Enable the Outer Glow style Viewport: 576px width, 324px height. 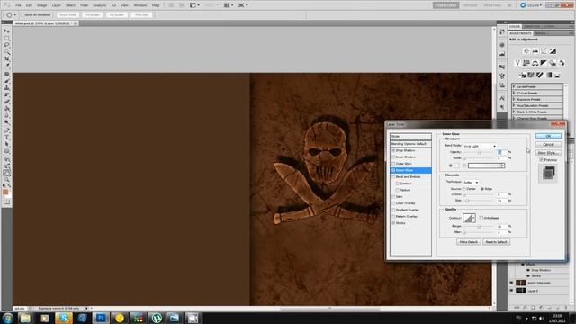(x=393, y=164)
